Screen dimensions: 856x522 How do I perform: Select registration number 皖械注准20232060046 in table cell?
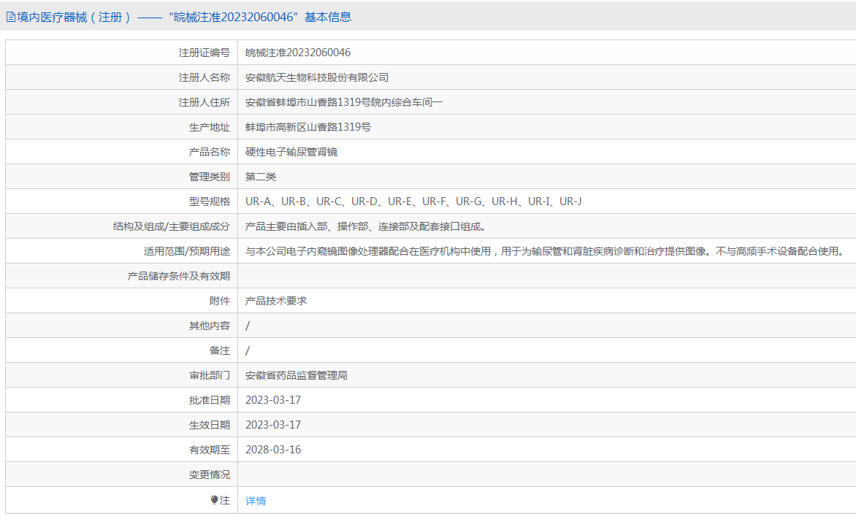tap(298, 53)
